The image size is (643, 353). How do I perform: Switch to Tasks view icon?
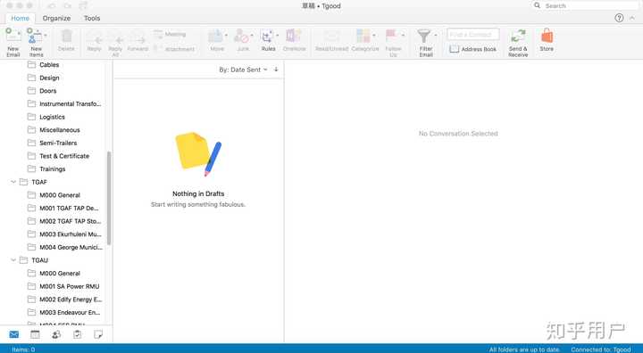[77, 334]
